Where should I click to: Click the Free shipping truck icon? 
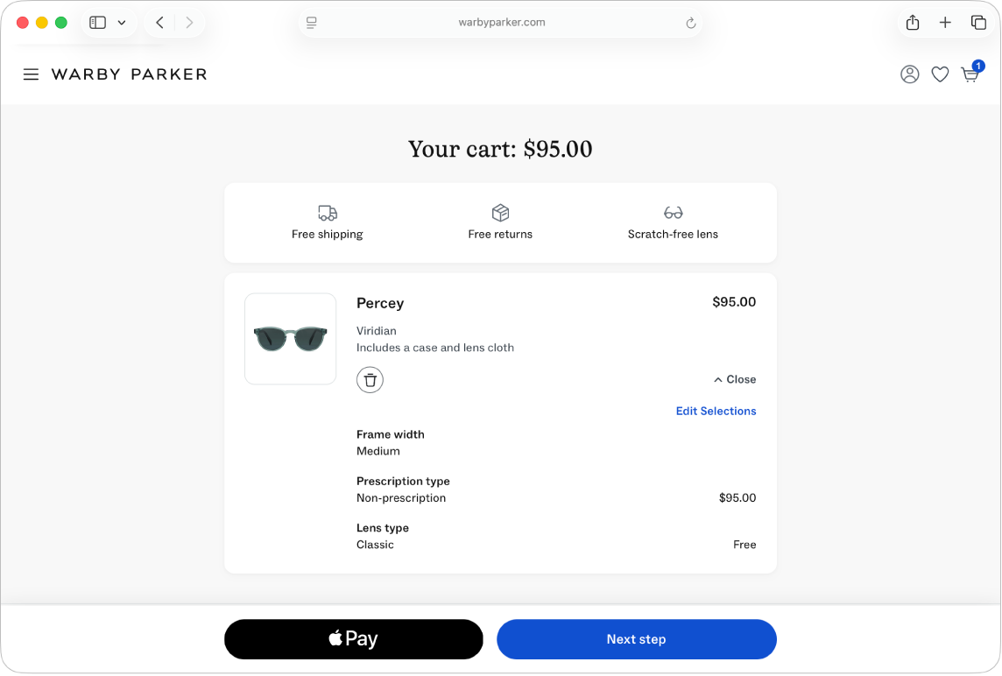click(x=327, y=213)
